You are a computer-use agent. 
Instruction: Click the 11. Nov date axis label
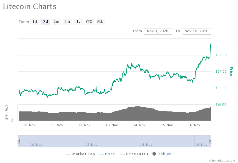(x=57, y=125)
